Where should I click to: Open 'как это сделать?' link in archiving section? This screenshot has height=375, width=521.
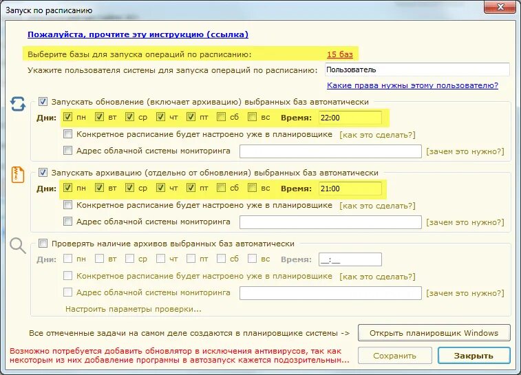pos(377,206)
